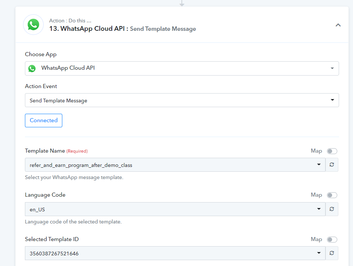Image resolution: width=353 pixels, height=266 pixels.
Task: Open the Template Name dropdown
Action: 175,165
